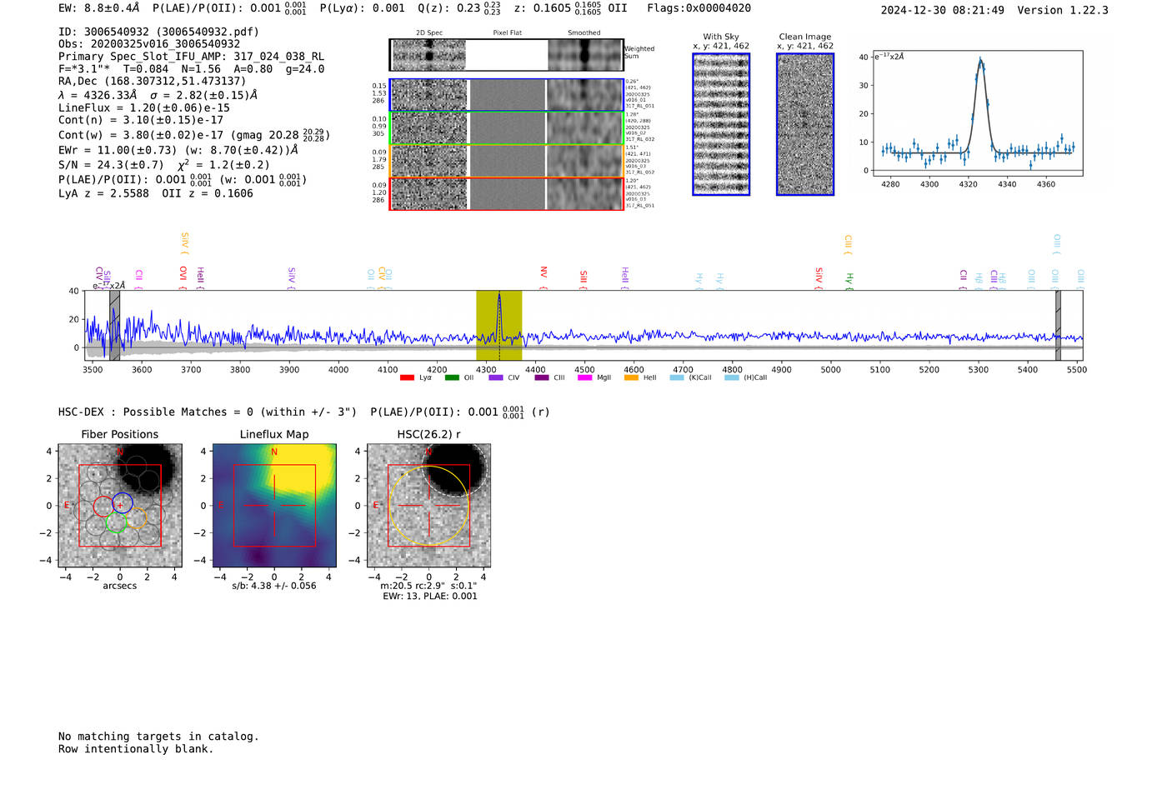Viewport: 1167px width, 794px height.
Task: Click the hatched gray band near 5460 Å
Action: click(x=1058, y=325)
